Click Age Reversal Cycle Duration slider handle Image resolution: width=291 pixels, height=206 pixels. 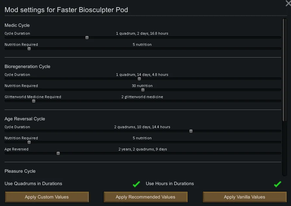[x=191, y=131]
